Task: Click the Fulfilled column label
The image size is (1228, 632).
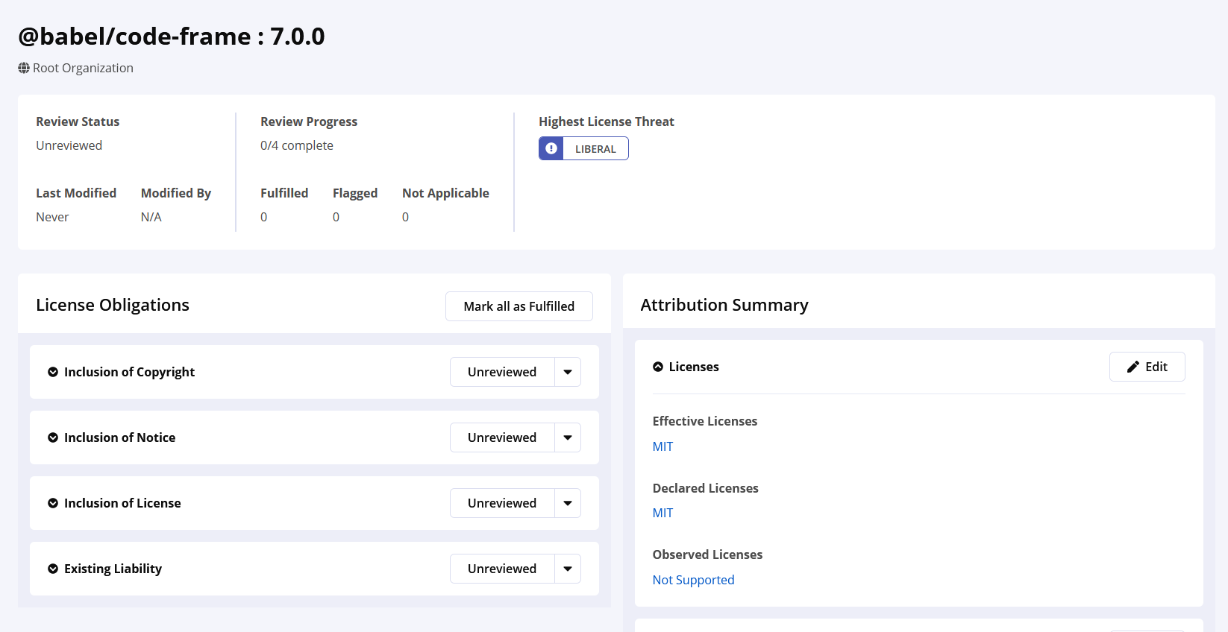Action: (x=284, y=193)
